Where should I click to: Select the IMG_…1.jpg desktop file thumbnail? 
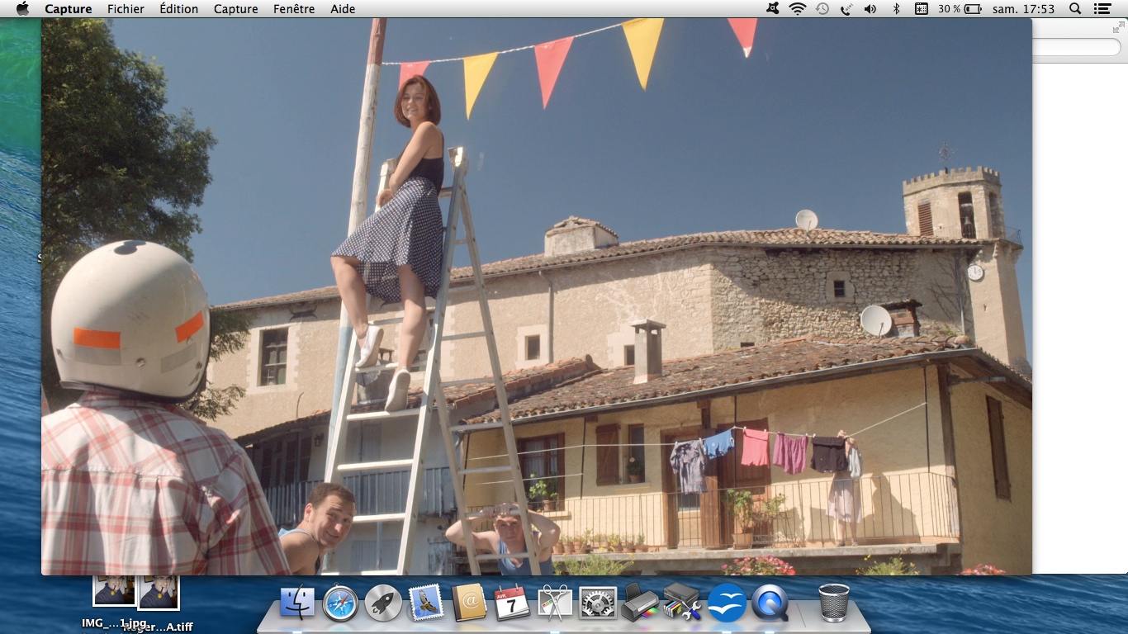point(114,591)
